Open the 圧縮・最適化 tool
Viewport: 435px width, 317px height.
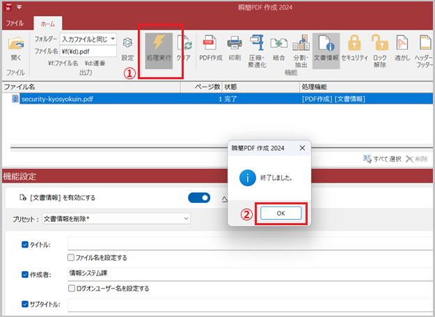click(x=257, y=44)
